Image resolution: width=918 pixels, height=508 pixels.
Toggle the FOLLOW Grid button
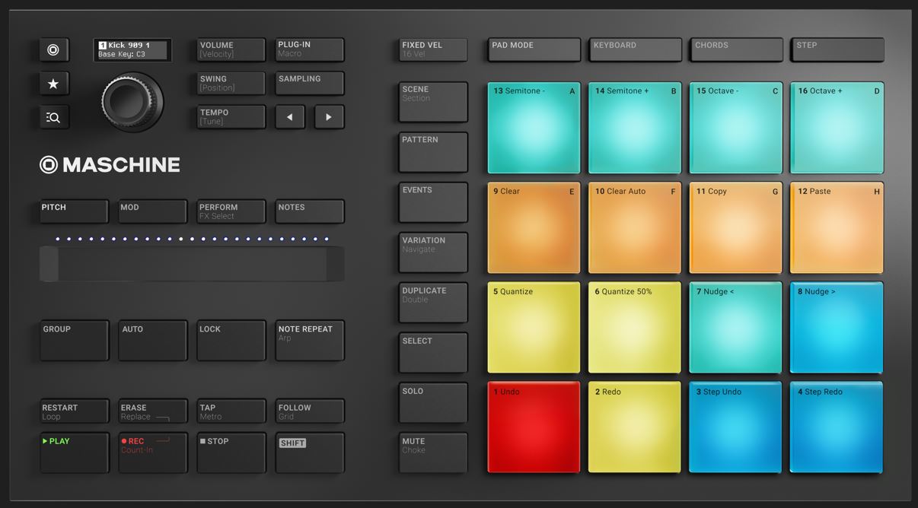click(x=310, y=411)
